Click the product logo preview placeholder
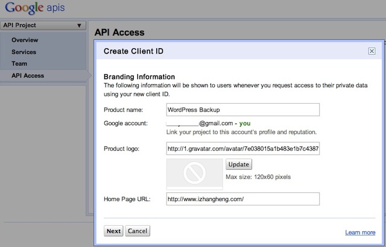 pyautogui.click(x=194, y=174)
